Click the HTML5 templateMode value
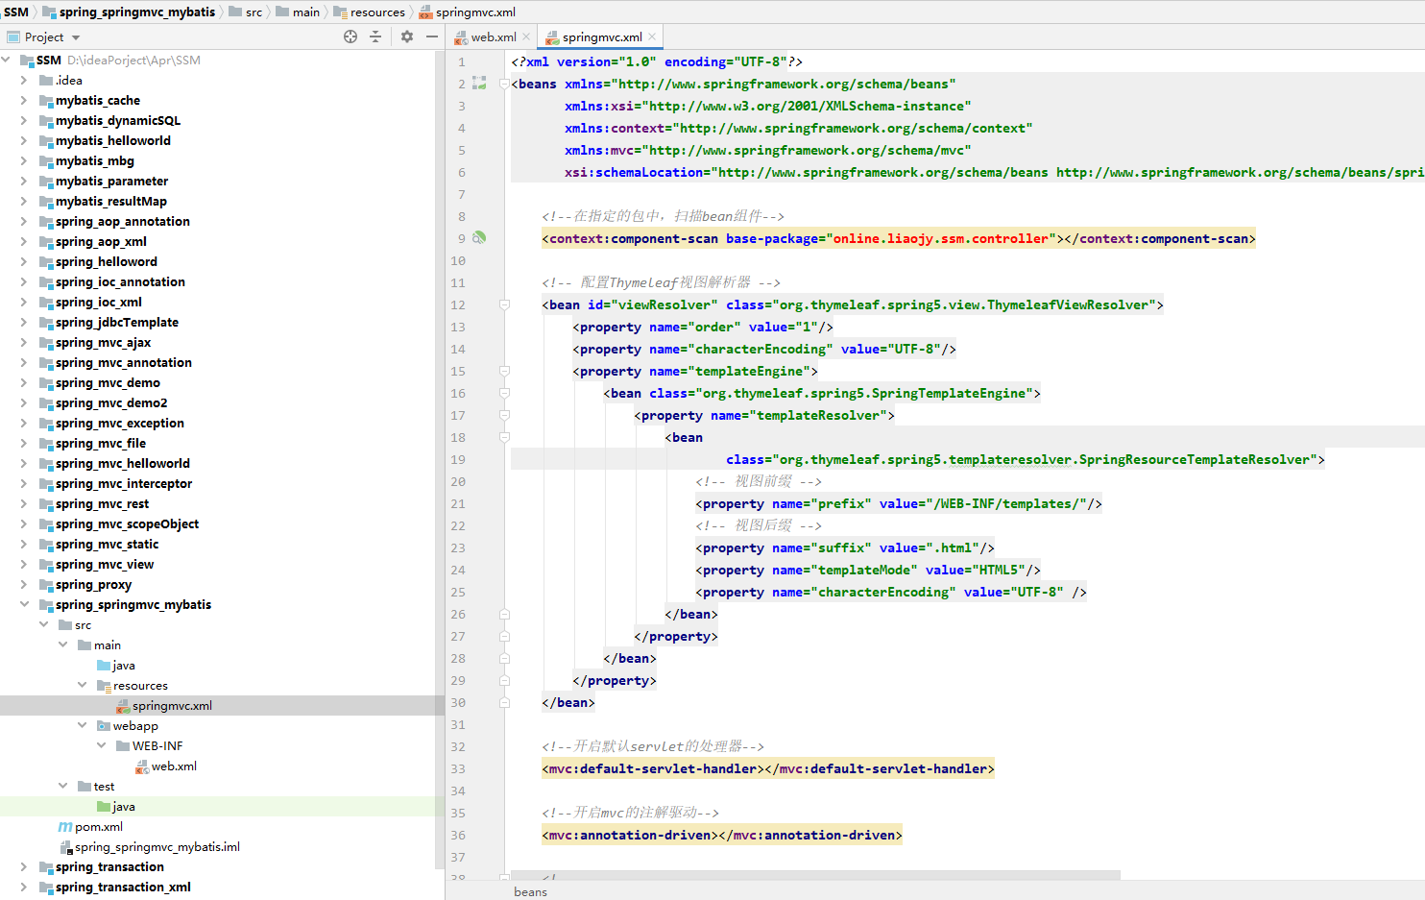 (999, 570)
